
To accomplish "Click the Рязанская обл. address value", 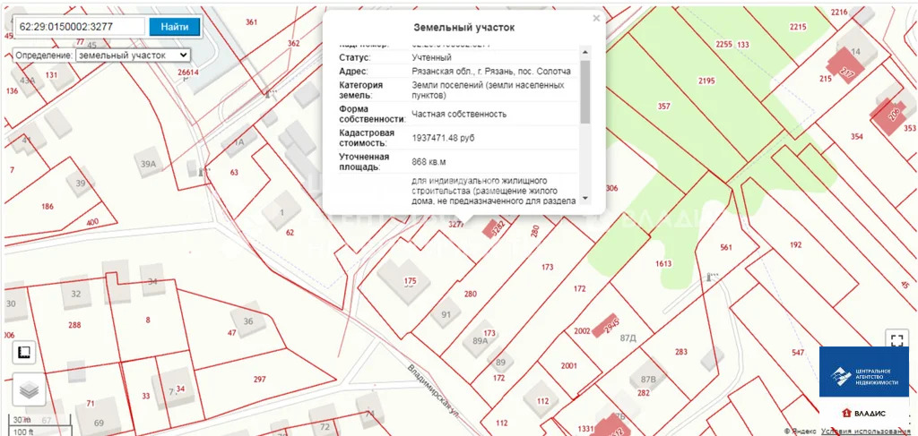I will 491,72.
